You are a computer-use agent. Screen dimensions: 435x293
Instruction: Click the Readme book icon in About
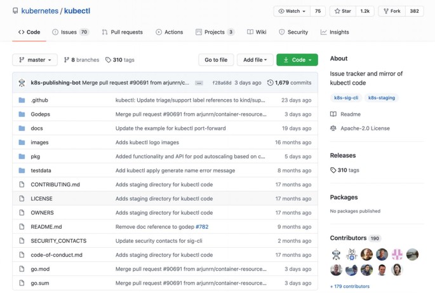coord(333,114)
